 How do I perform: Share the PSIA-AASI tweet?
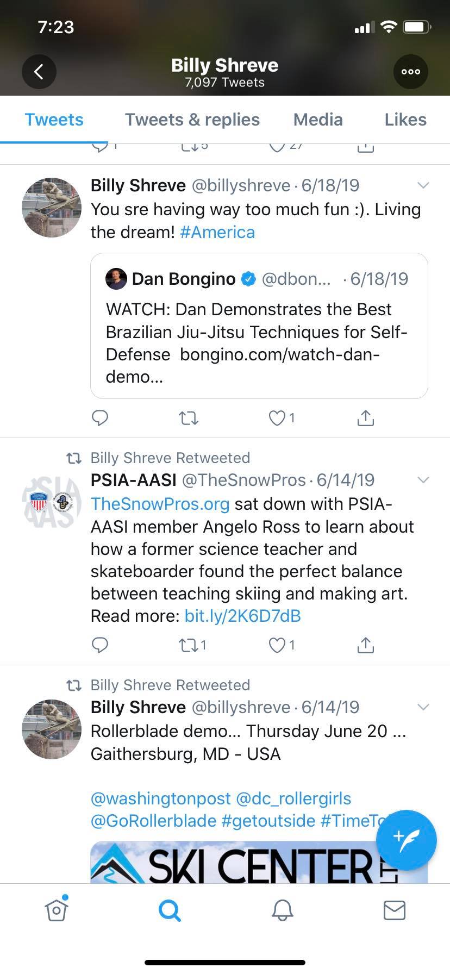(365, 645)
